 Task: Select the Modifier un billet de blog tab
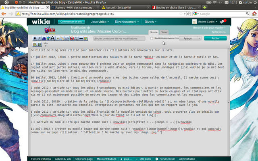pos(25,8)
